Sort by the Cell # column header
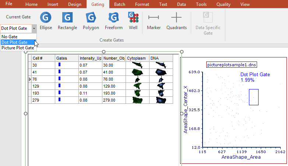 tap(43, 58)
